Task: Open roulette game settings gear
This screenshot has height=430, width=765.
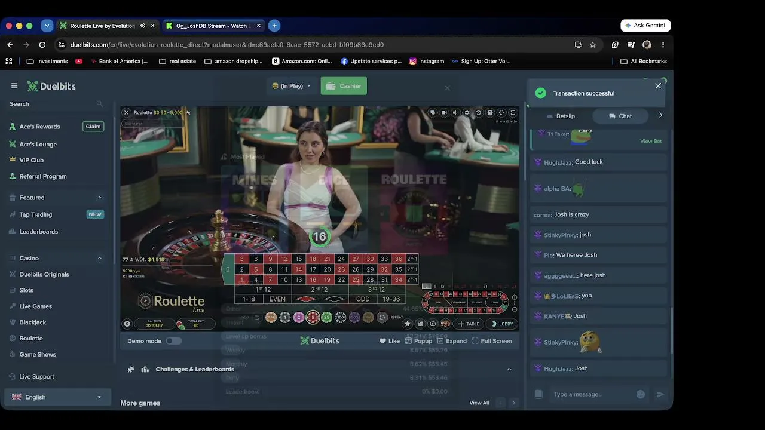Action: 467,112
